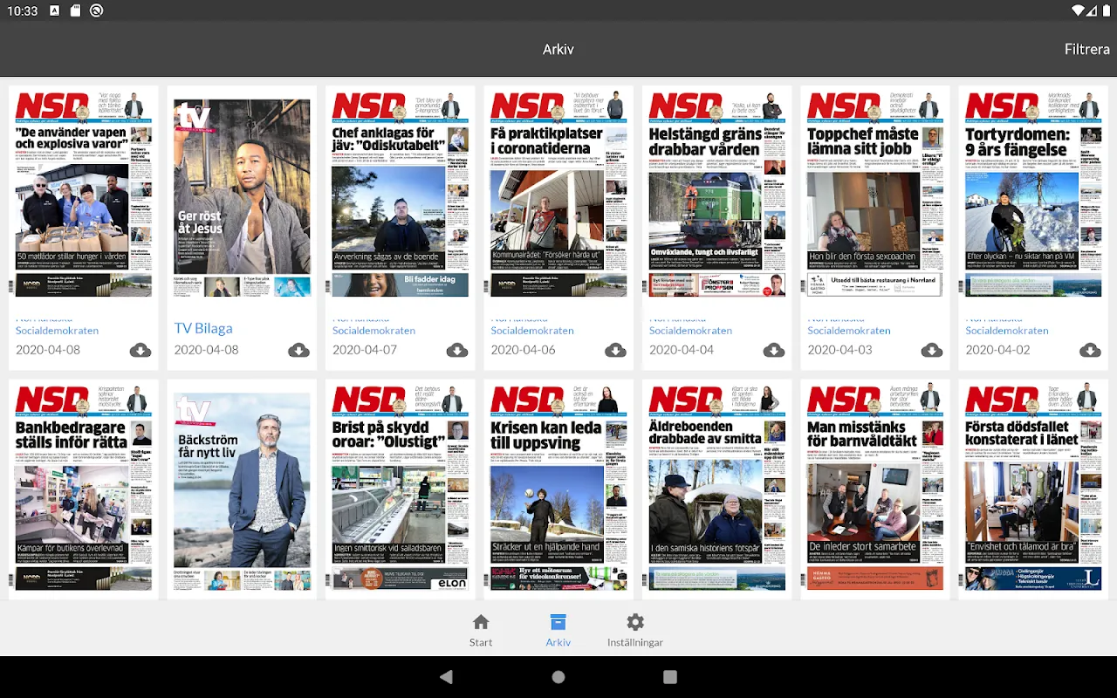This screenshot has width=1117, height=698.
Task: Tap Android back navigation button
Action: point(447,677)
